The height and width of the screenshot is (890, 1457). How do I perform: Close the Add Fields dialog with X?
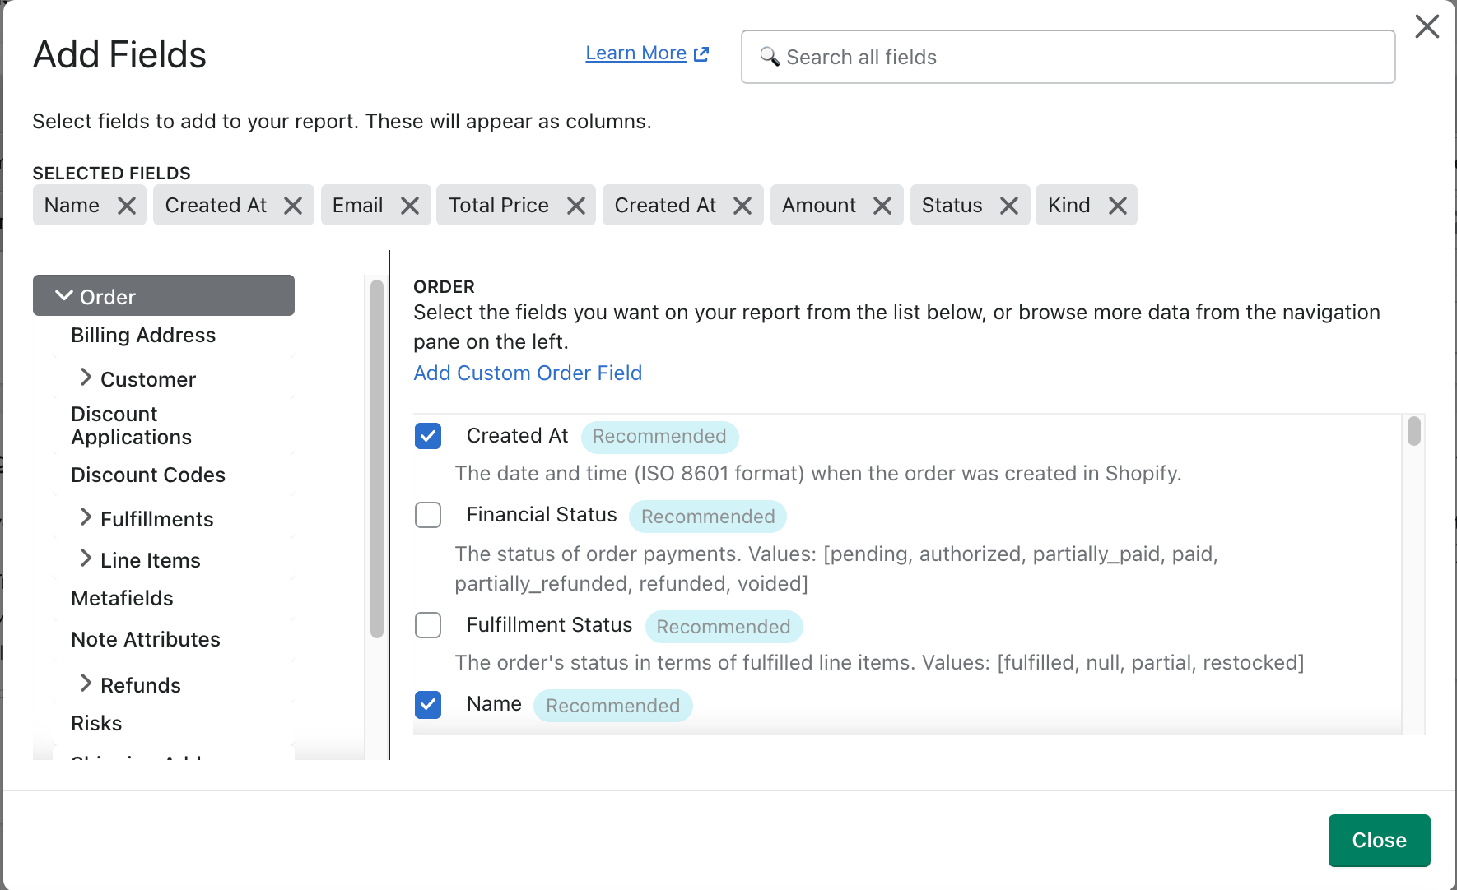[1427, 26]
